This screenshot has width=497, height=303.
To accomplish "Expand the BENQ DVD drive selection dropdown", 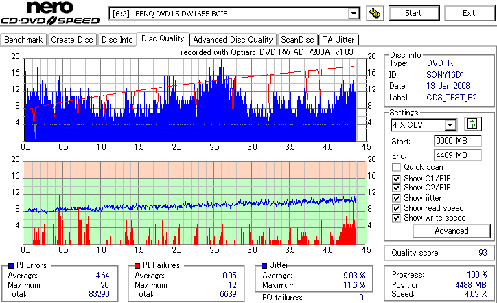I will [354, 14].
